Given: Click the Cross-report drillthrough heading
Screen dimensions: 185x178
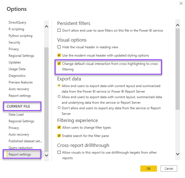Looking at the screenshot, I should coord(83,145).
